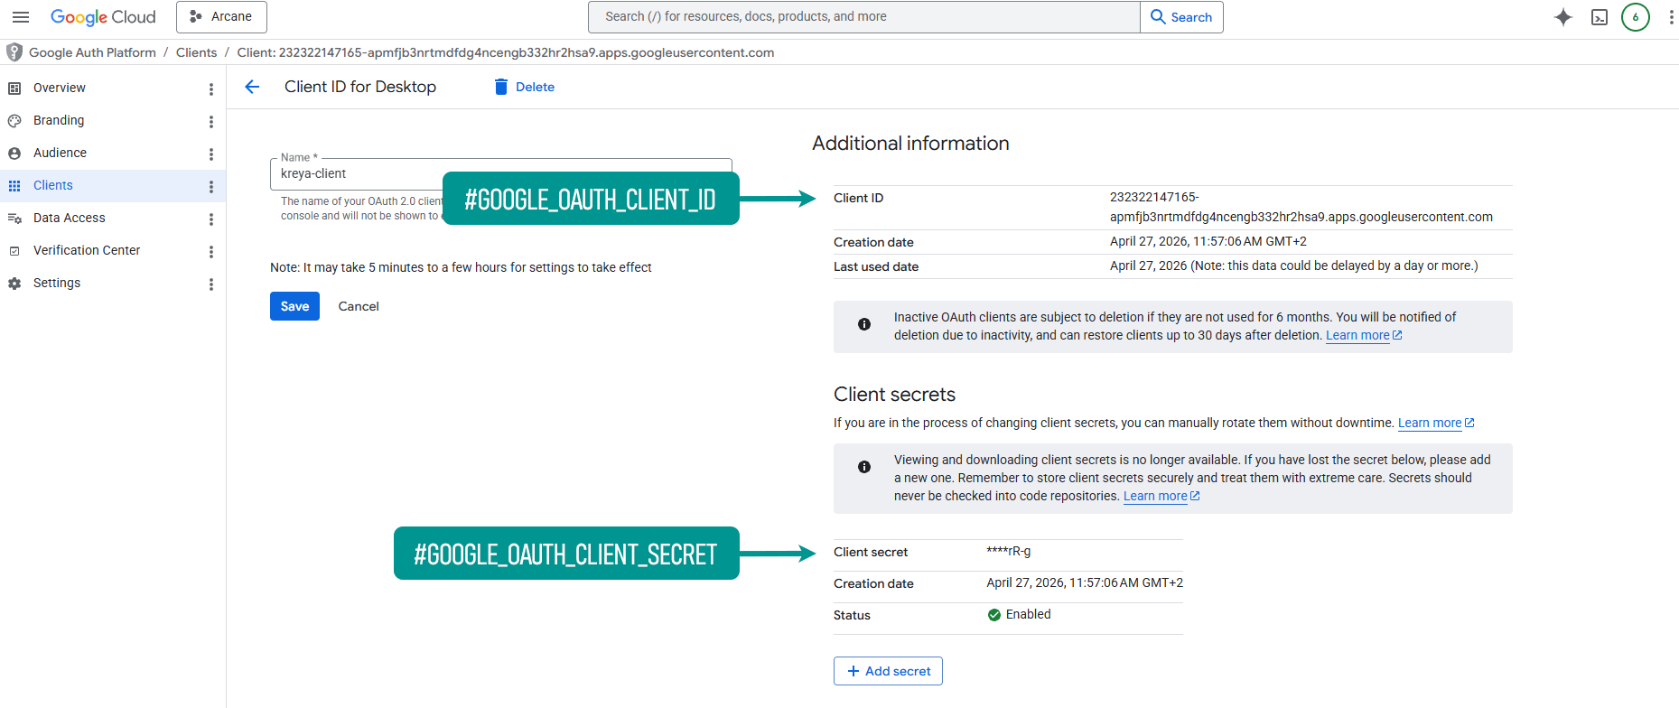The image size is (1679, 708).
Task: Select Branding in the sidebar
Action: coord(59,120)
